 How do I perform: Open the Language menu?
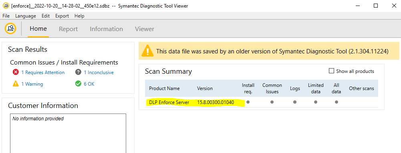(x=26, y=16)
